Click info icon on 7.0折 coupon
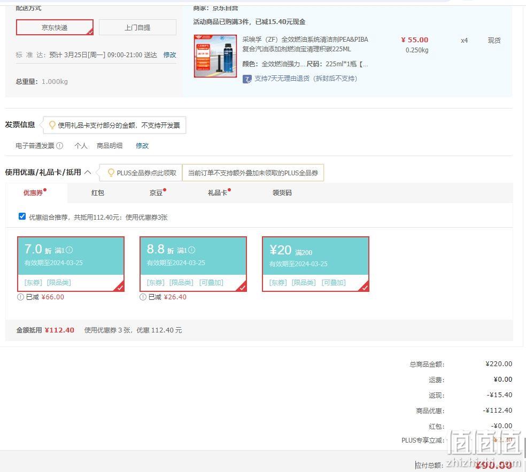The image size is (526, 472). point(69,250)
